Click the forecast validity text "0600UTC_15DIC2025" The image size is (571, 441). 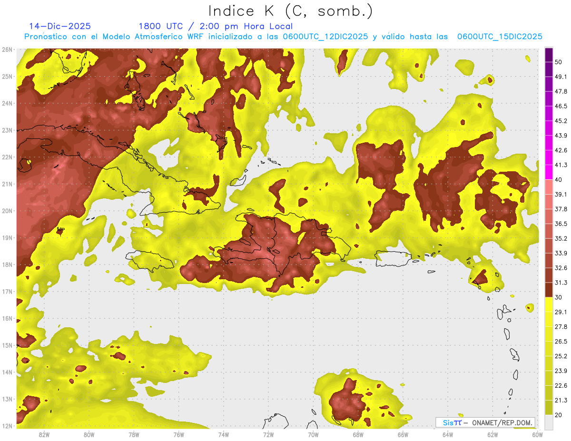pos(500,37)
